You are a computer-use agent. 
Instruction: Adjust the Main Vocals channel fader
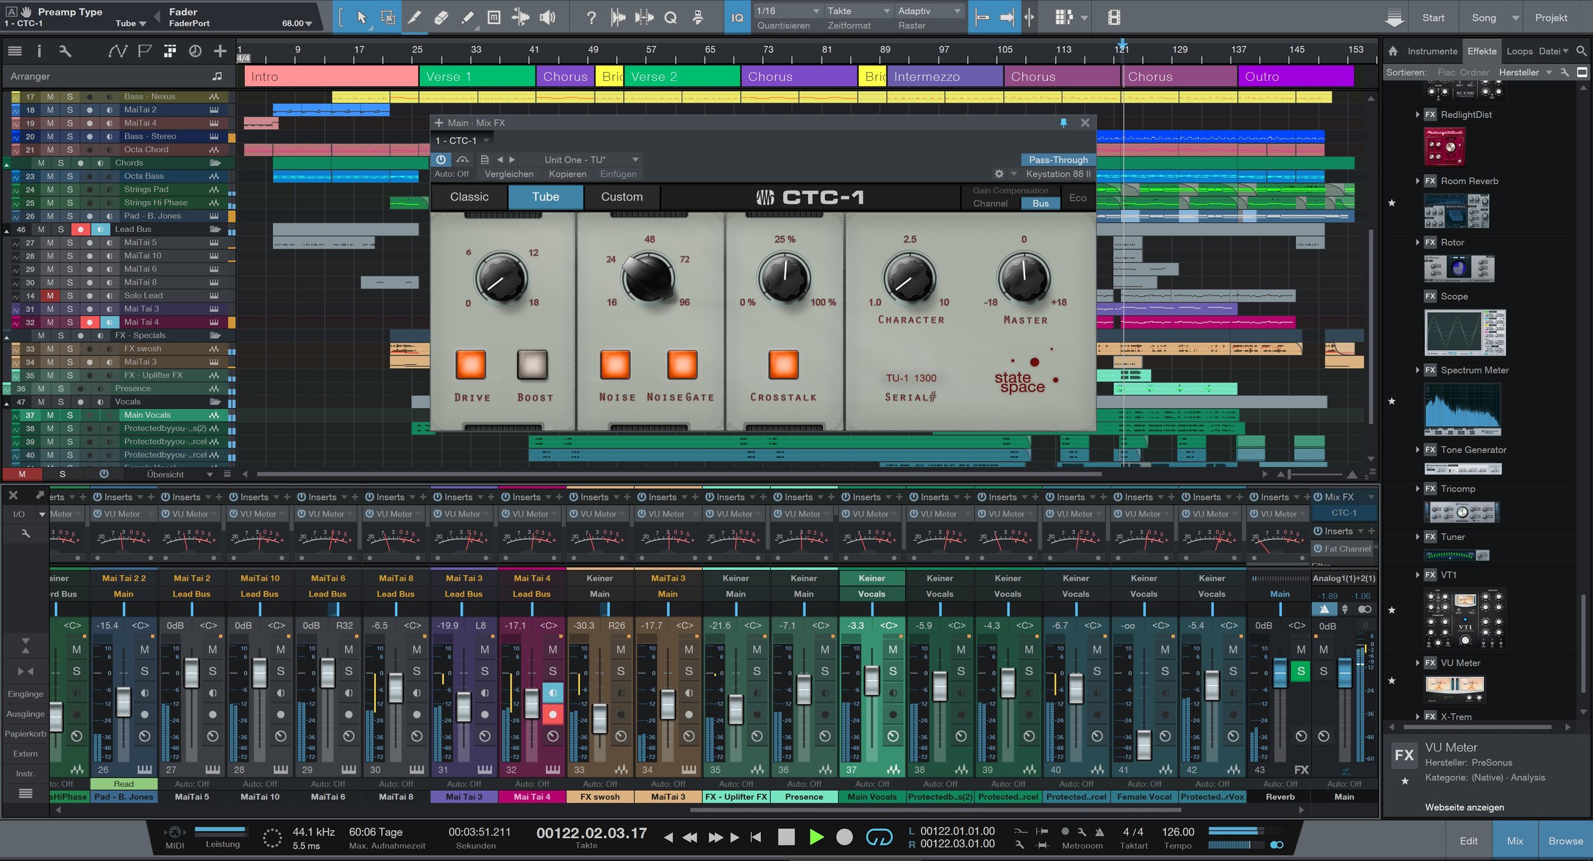[872, 680]
